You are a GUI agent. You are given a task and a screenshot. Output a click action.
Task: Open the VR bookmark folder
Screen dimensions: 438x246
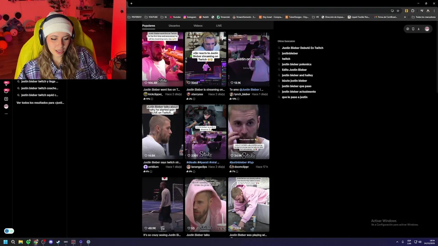pyautogui.click(x=315, y=17)
